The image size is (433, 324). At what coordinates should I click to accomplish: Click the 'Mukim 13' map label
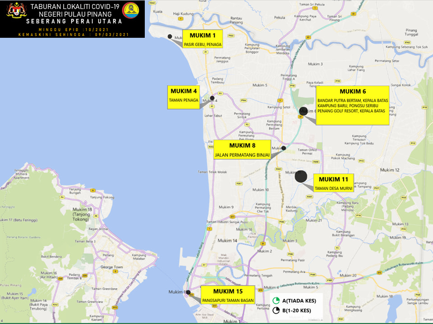tap(400, 224)
